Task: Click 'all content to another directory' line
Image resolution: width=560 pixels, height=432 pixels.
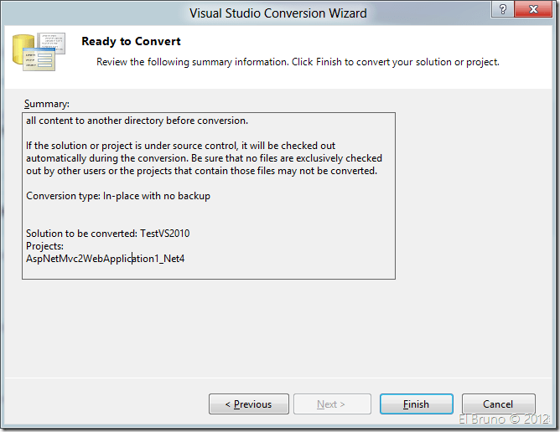Action: coord(137,120)
